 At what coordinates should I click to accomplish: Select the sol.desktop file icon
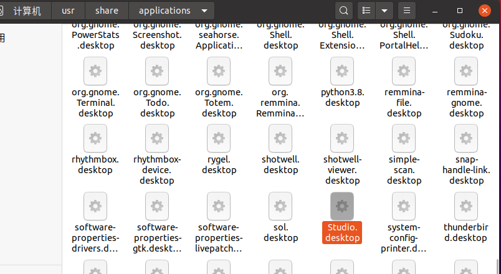280,206
